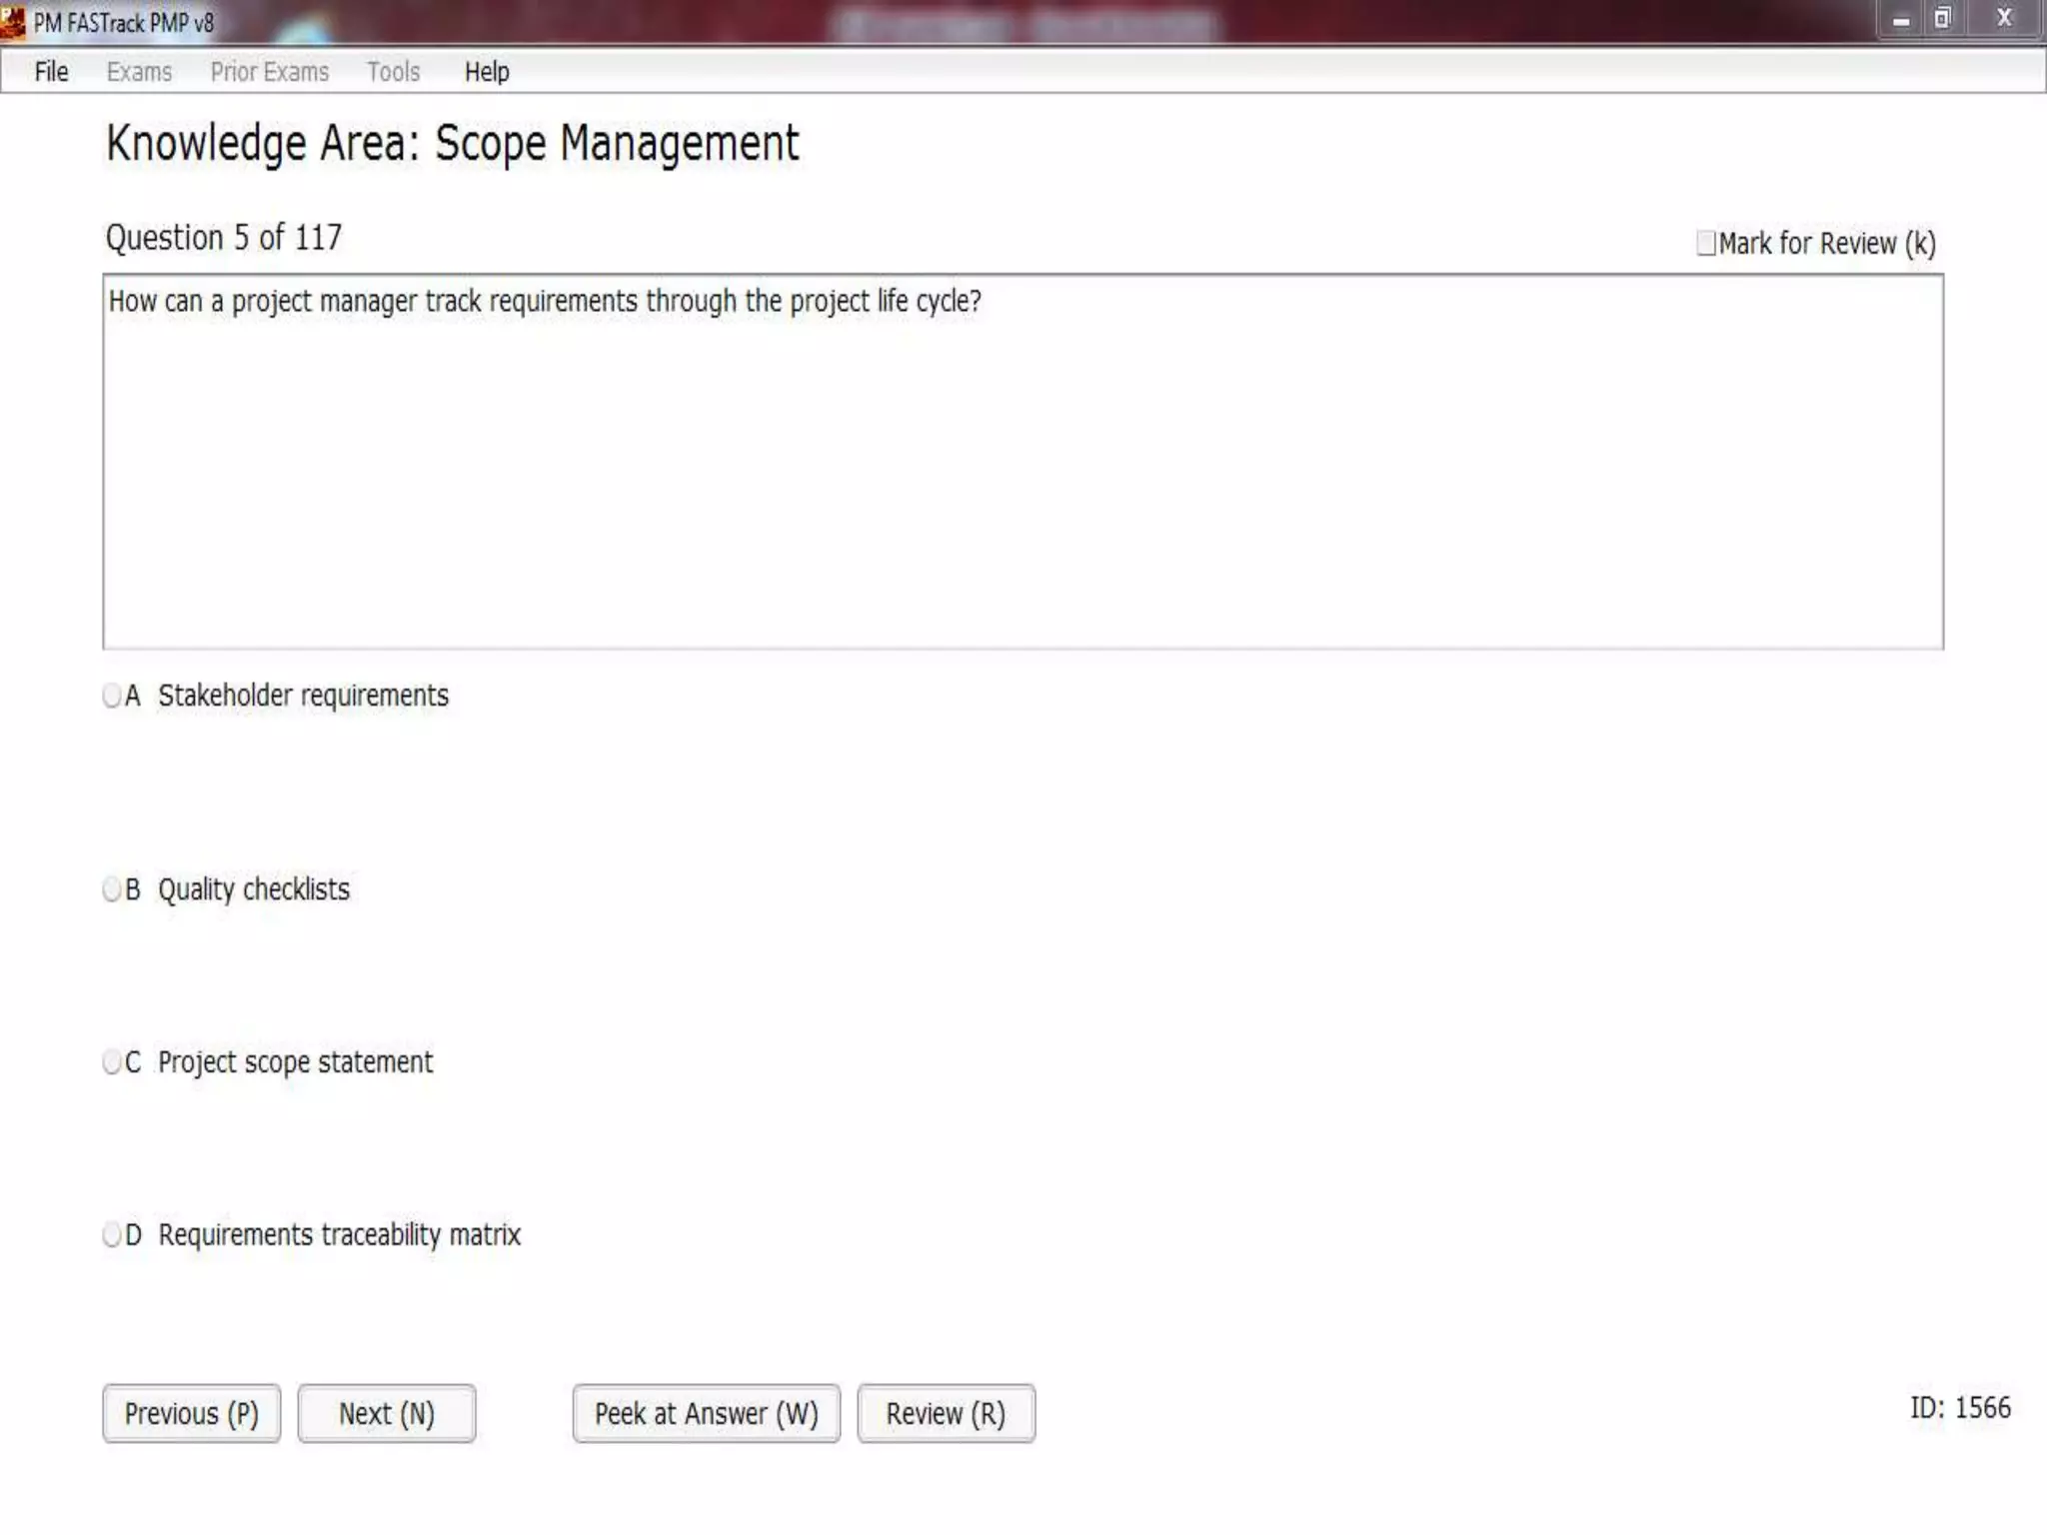Close the PM FASTrack window
The image size is (2047, 1535).
click(2004, 19)
